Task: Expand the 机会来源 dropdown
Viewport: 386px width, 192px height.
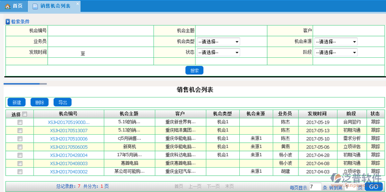Action: (336, 42)
